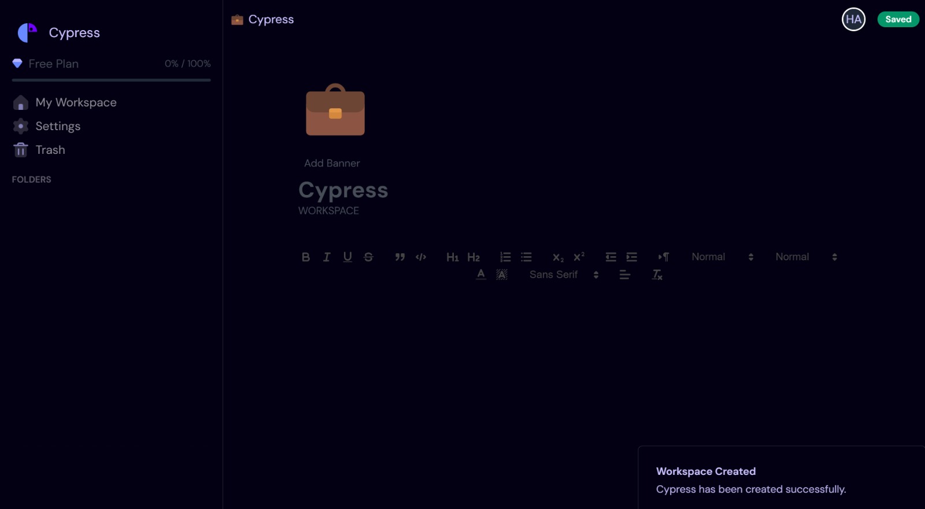This screenshot has width=925, height=509.
Task: Open the Sans Serif font dropdown
Action: (564, 275)
